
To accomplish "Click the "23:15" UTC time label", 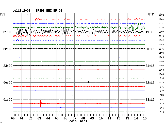I will pos(150,99).
